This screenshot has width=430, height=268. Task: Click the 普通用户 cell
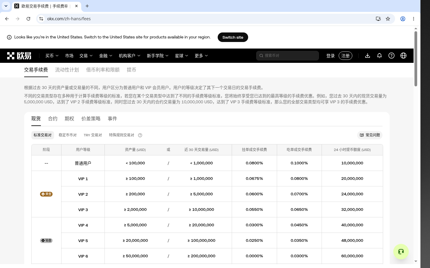(83, 163)
